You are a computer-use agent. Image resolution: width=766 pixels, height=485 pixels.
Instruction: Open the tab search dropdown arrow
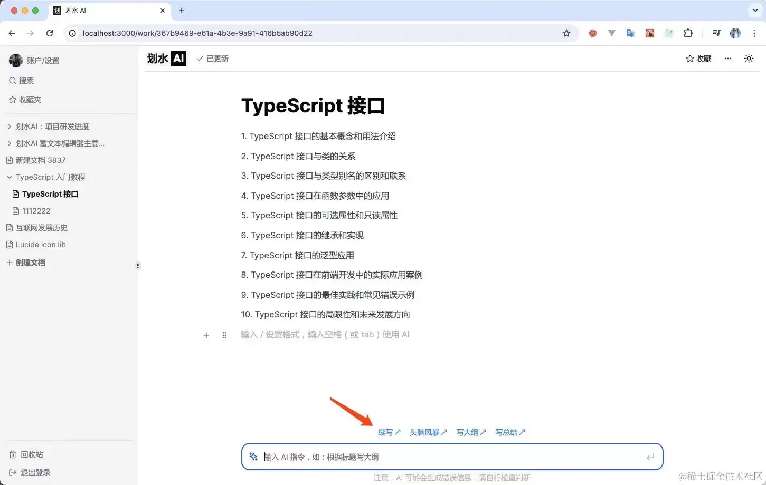pyautogui.click(x=755, y=11)
